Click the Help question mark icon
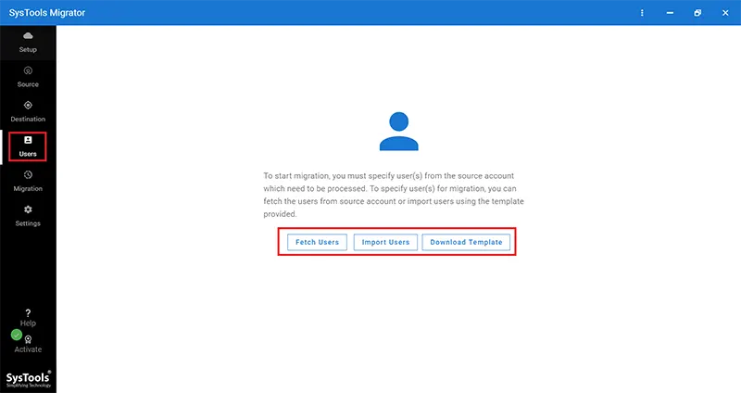This screenshot has height=393, width=741. pyautogui.click(x=28, y=313)
